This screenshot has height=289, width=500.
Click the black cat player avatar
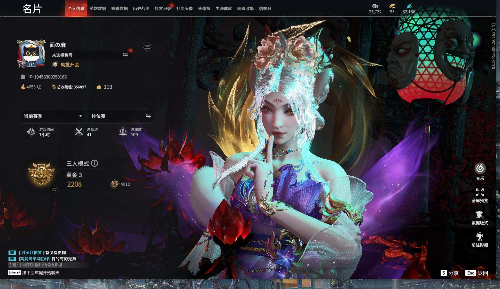click(x=31, y=54)
